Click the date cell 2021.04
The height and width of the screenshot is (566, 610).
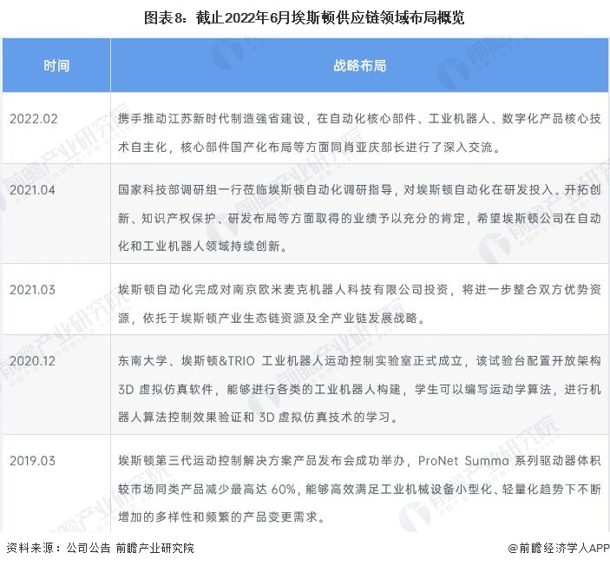point(33,190)
